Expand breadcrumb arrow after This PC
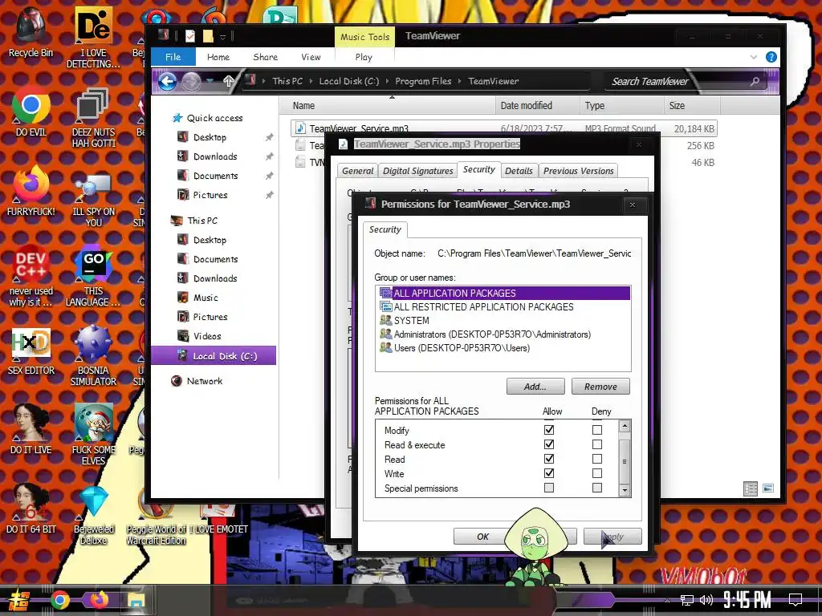Screen dimensions: 822x616 311,81
